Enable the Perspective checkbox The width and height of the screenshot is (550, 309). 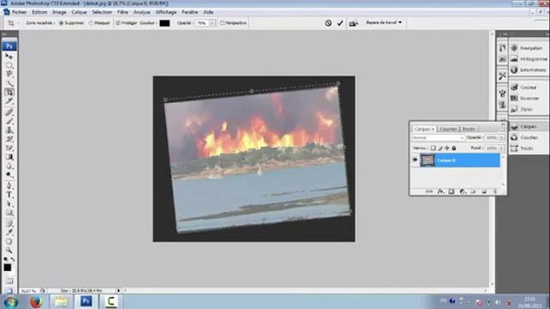[x=223, y=23]
